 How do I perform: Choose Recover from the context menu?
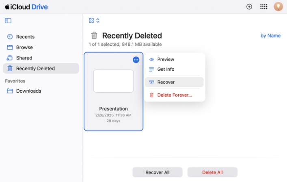pos(174,82)
